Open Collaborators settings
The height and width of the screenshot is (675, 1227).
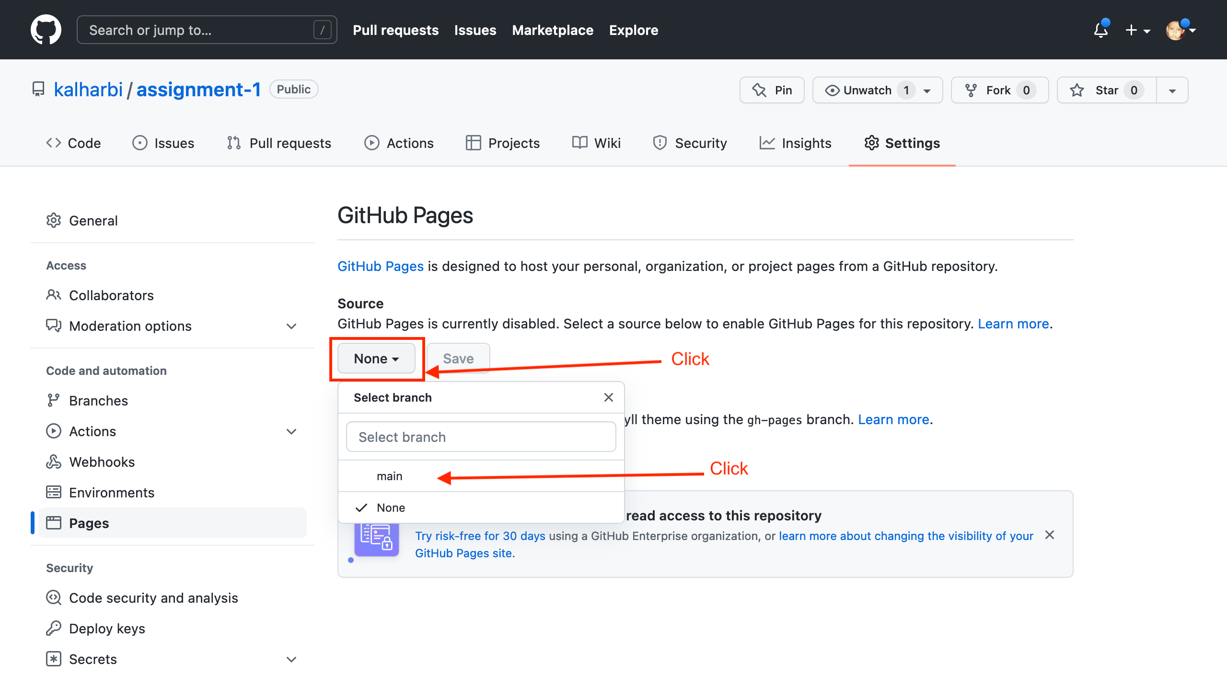point(173,295)
